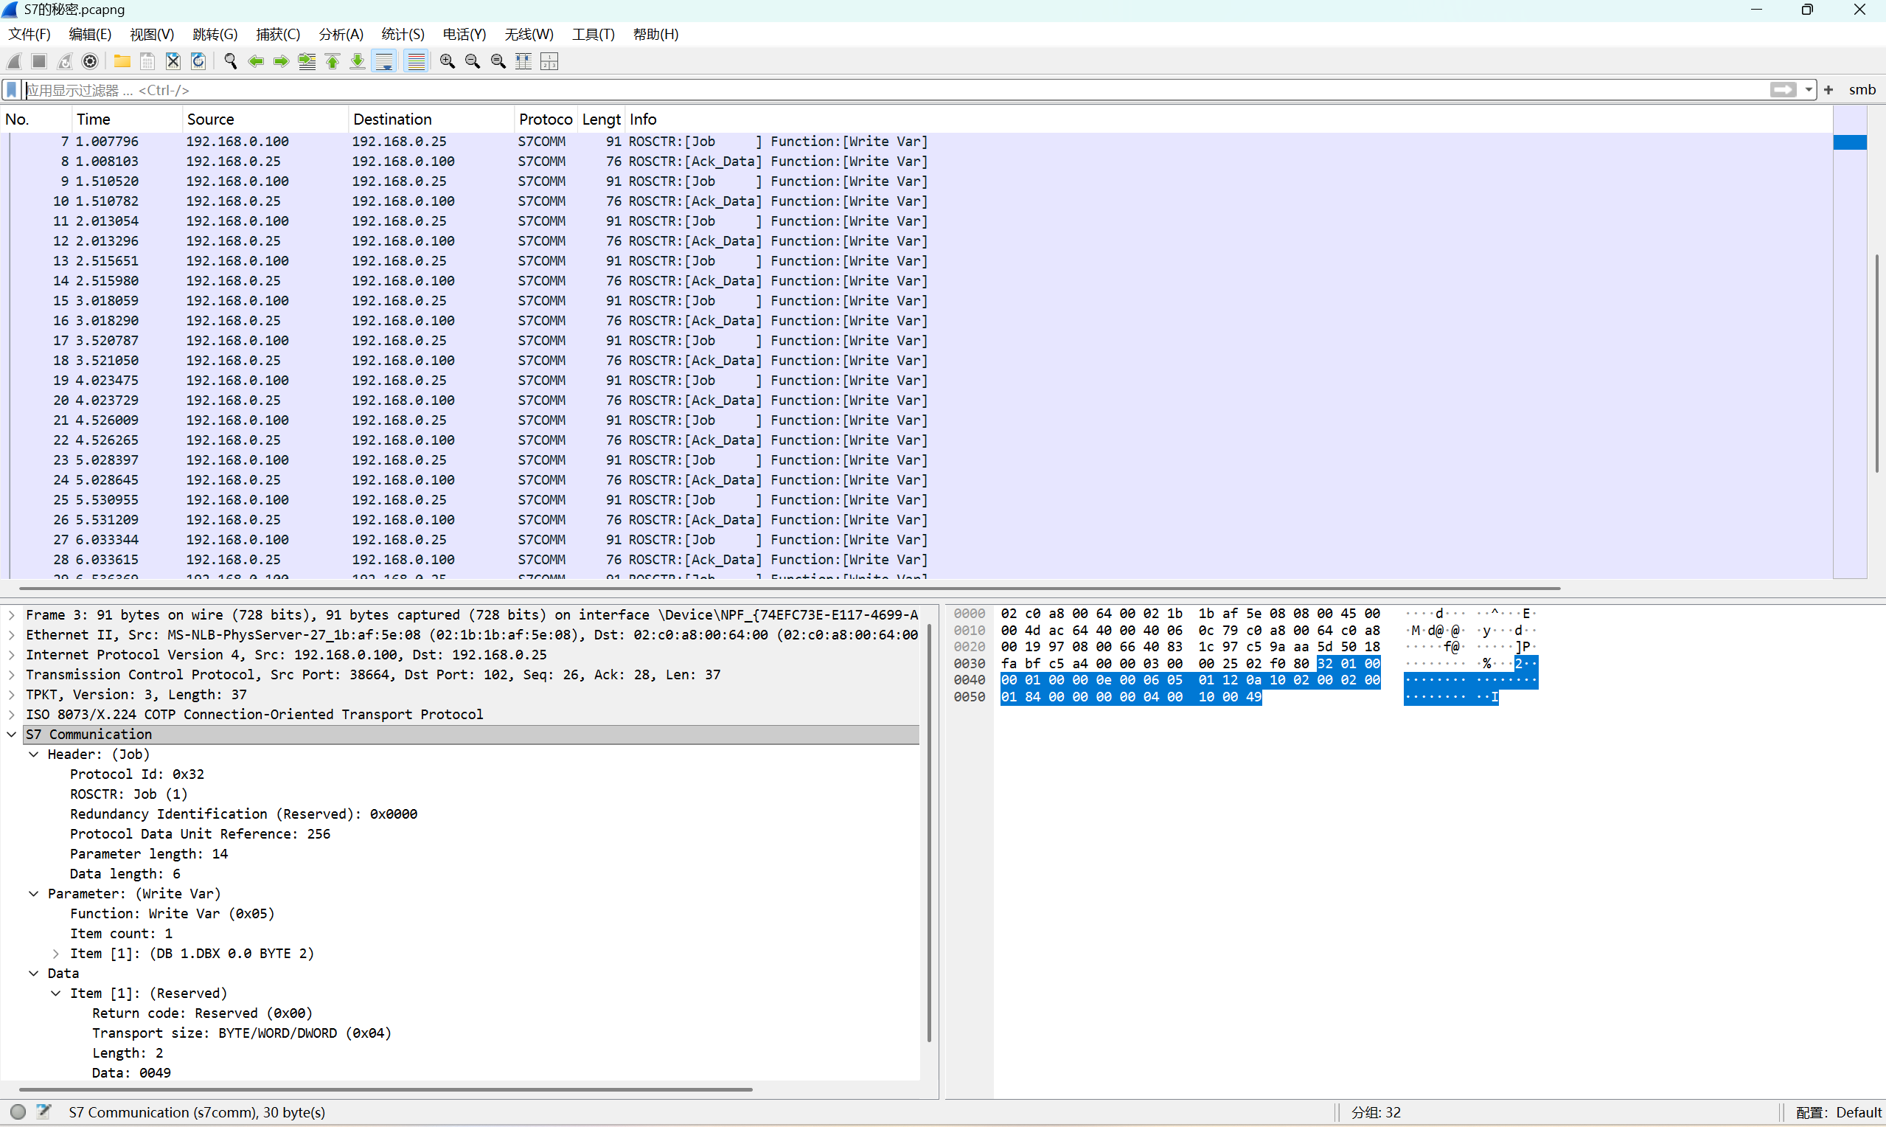Image resolution: width=1886 pixels, height=1127 pixels.
Task: Reload the capture file icon
Action: point(198,61)
